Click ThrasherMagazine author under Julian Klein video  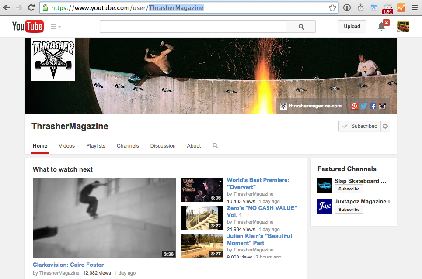[x=253, y=250]
